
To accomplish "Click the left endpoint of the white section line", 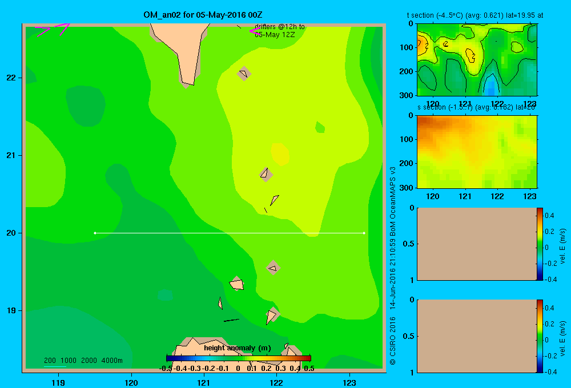I will (x=95, y=233).
